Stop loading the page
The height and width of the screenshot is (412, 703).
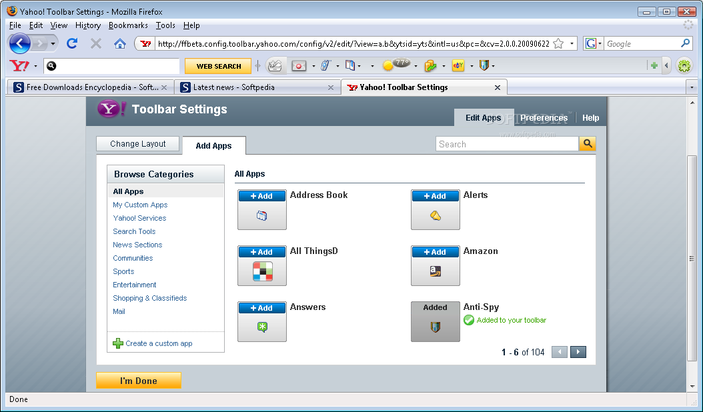pyautogui.click(x=95, y=43)
